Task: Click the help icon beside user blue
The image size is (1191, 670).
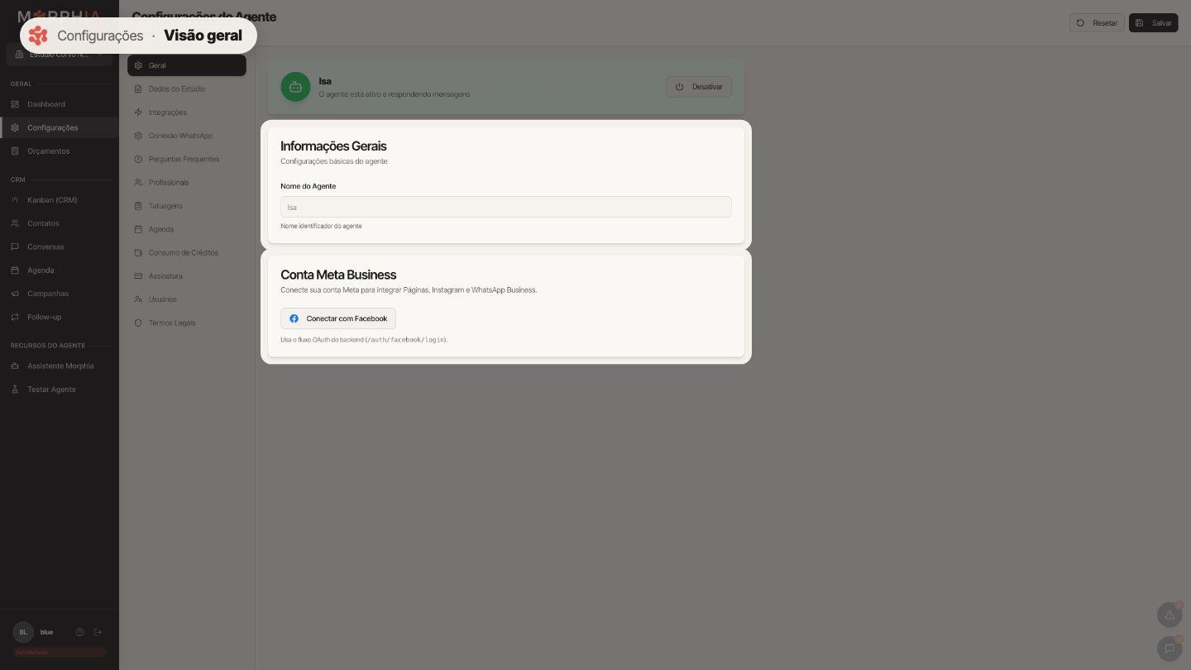Action: point(79,632)
